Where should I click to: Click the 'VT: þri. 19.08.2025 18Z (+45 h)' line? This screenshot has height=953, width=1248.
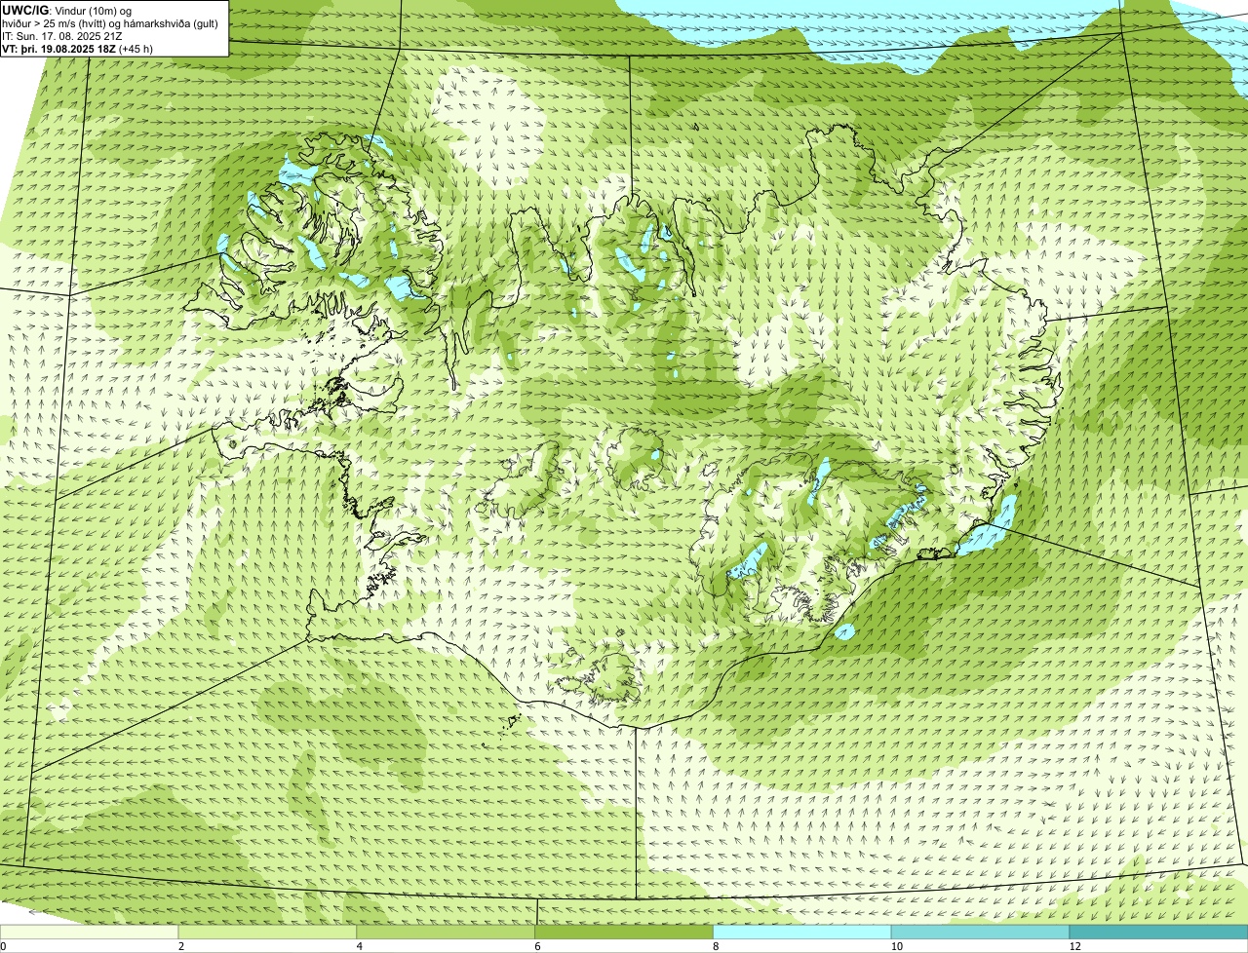[x=78, y=48]
